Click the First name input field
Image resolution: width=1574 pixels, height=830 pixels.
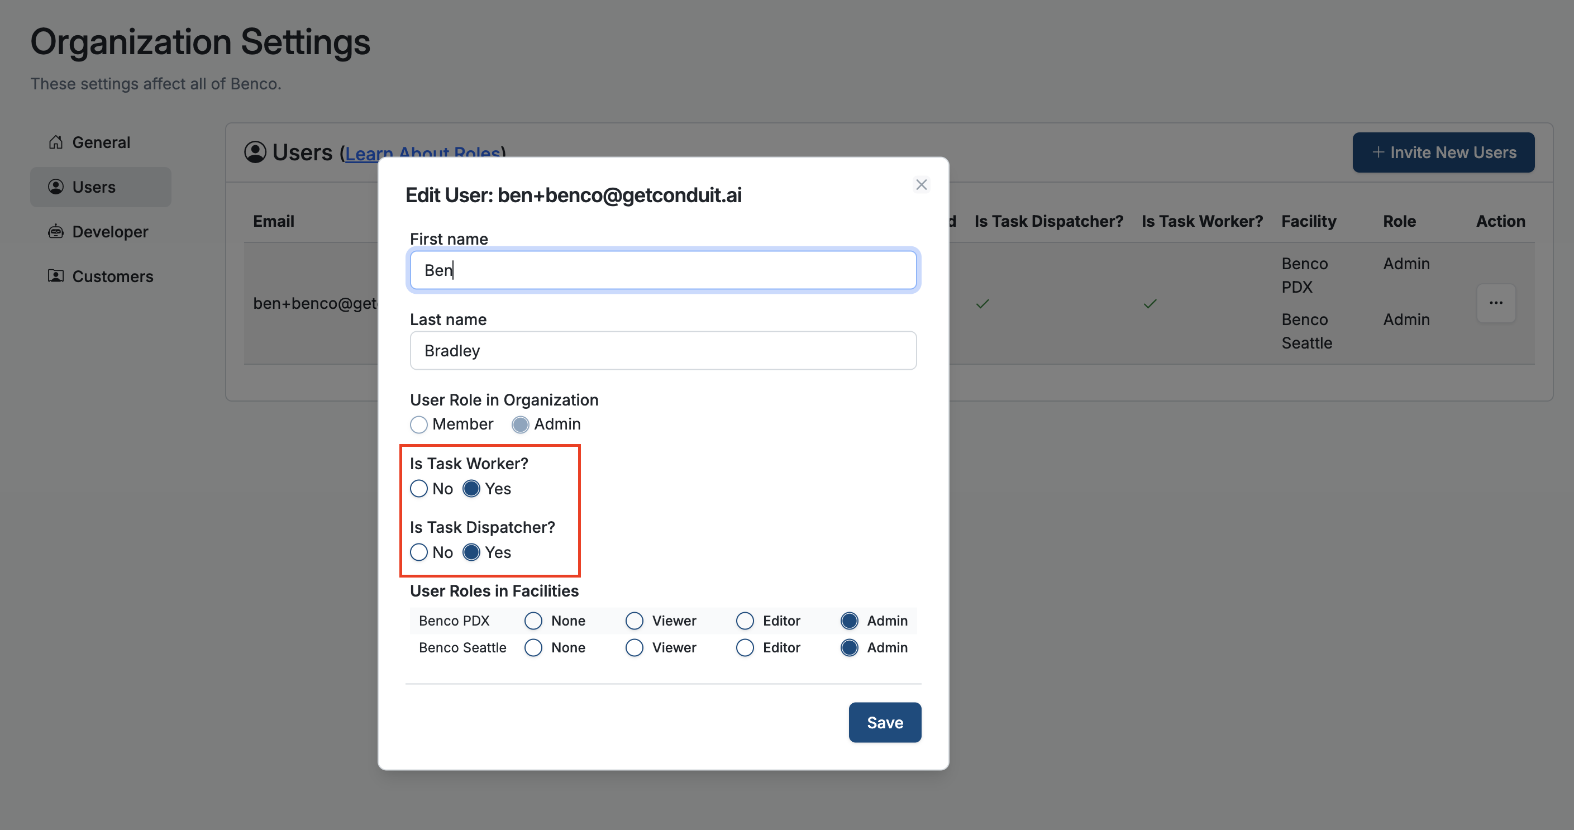point(663,270)
